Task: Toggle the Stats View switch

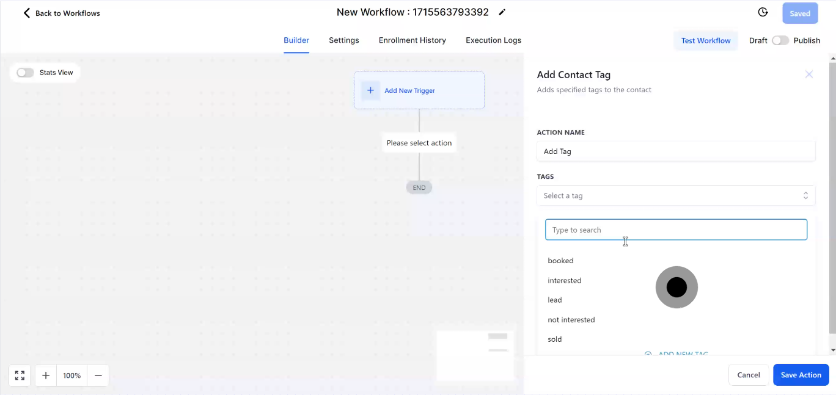Action: 25,73
